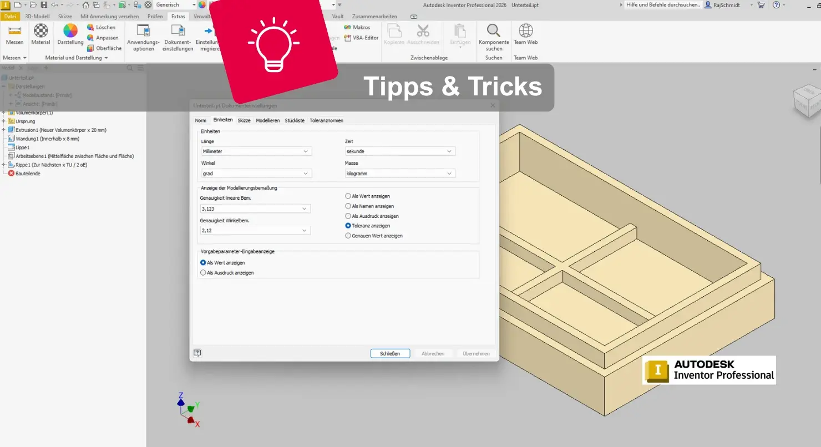Open the Winkel units dropdown
The width and height of the screenshot is (821, 447).
point(256,174)
